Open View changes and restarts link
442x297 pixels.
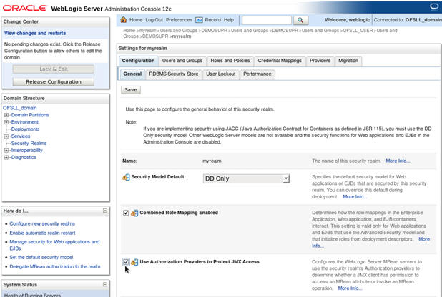(x=35, y=33)
